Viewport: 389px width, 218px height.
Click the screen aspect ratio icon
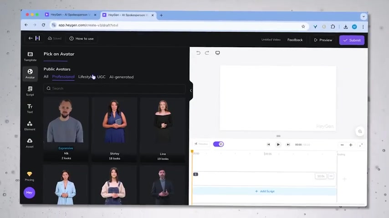pos(218,53)
